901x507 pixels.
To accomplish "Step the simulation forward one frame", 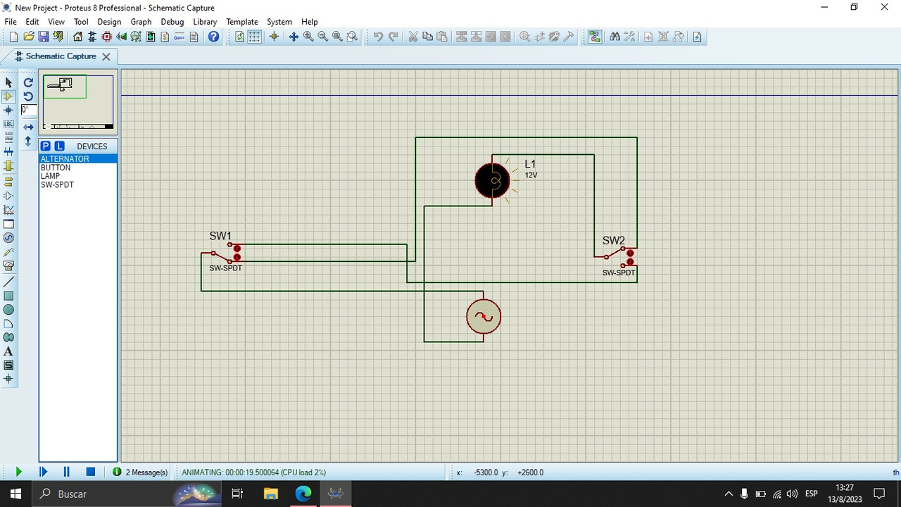I will 43,472.
